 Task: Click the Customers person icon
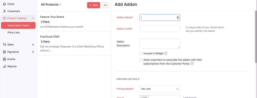coord(5,11)
